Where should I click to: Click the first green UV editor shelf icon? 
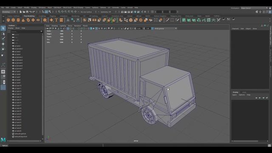(x=184, y=20)
